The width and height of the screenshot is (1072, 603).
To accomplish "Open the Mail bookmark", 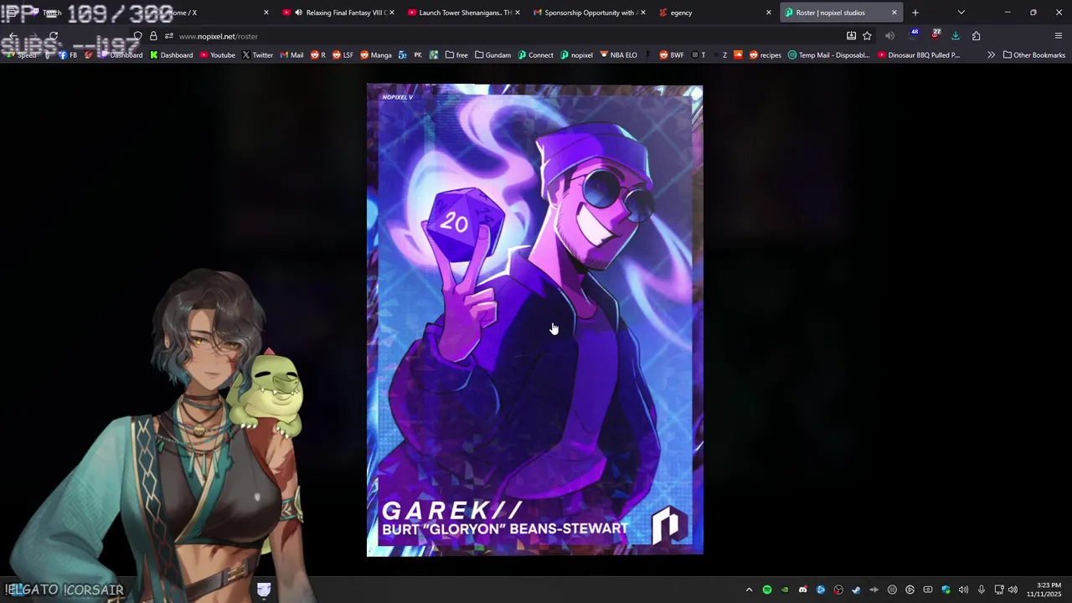I will [x=291, y=55].
